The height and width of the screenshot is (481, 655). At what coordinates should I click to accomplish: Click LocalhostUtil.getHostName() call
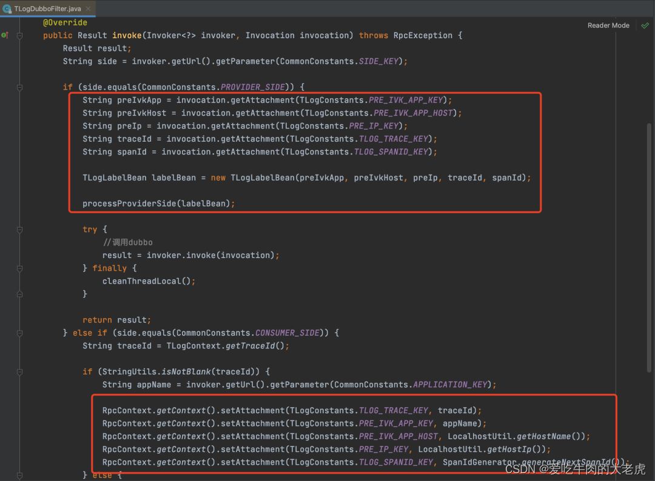click(x=516, y=436)
